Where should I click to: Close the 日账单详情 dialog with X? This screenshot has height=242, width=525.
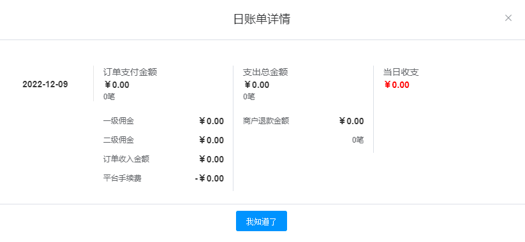coord(508,18)
